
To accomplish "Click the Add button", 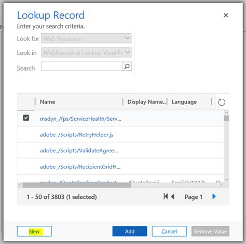I will (130, 231).
